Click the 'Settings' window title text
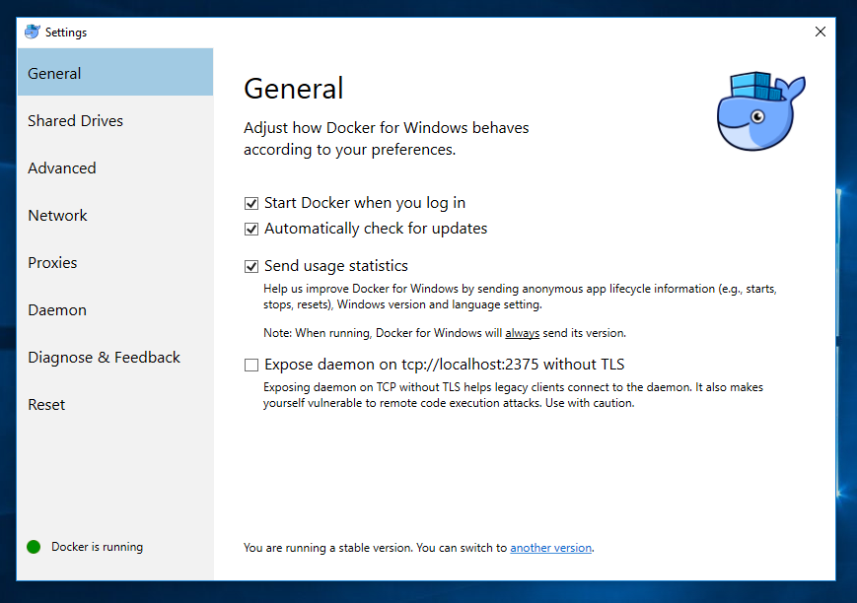This screenshot has width=857, height=603. pyautogui.click(x=66, y=33)
